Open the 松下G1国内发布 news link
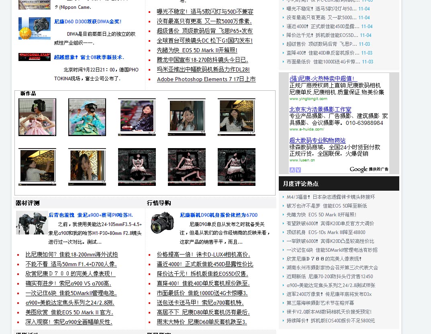The image size is (431, 334). click(x=204, y=41)
